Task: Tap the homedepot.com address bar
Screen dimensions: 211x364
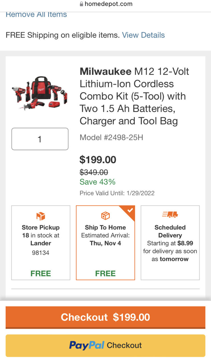Action: pyautogui.click(x=105, y=4)
